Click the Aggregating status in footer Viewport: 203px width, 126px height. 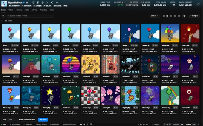point(15,124)
